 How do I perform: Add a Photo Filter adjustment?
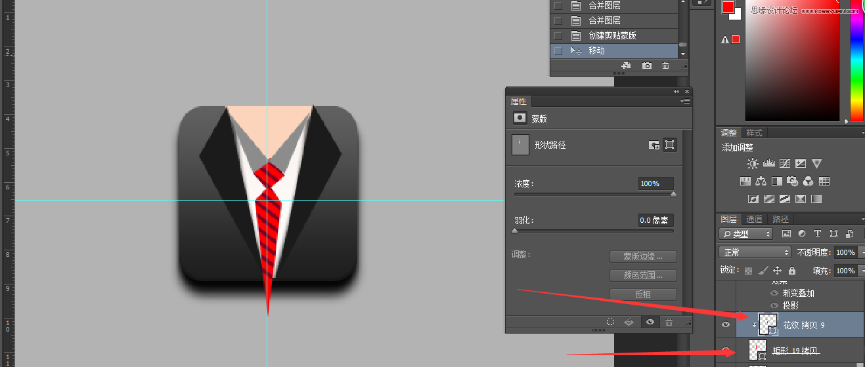[x=793, y=181]
